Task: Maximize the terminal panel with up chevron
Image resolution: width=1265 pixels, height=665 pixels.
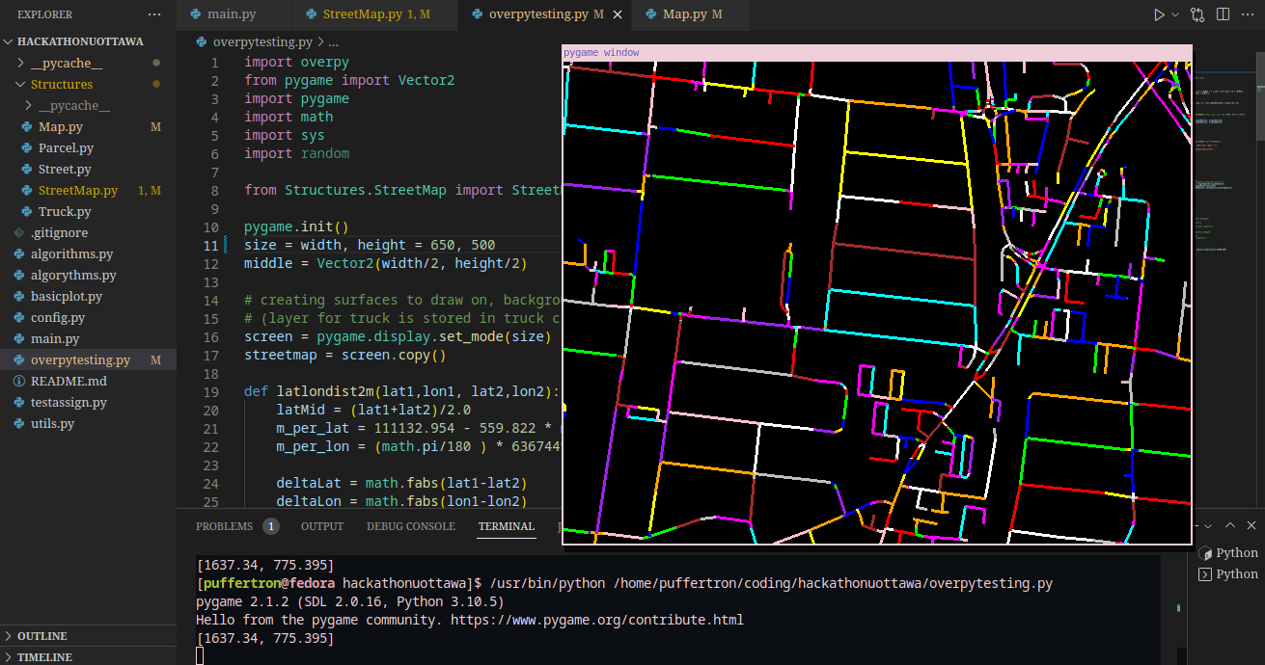Action: [1229, 525]
